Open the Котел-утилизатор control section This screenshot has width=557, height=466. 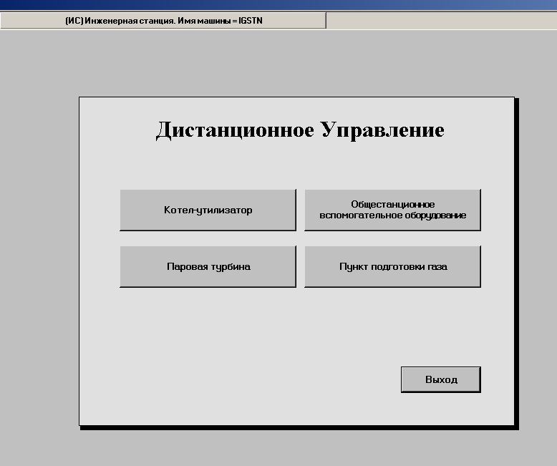tap(208, 210)
